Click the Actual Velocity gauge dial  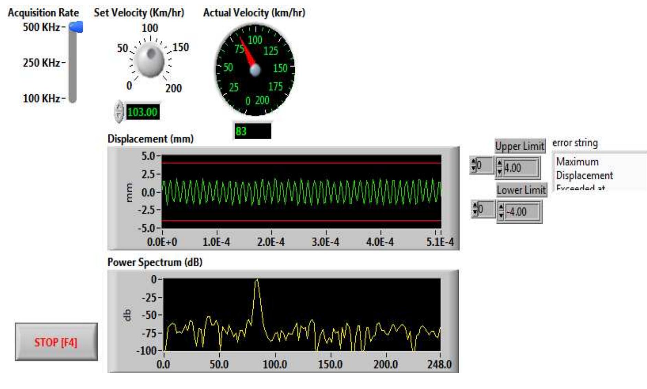click(255, 70)
